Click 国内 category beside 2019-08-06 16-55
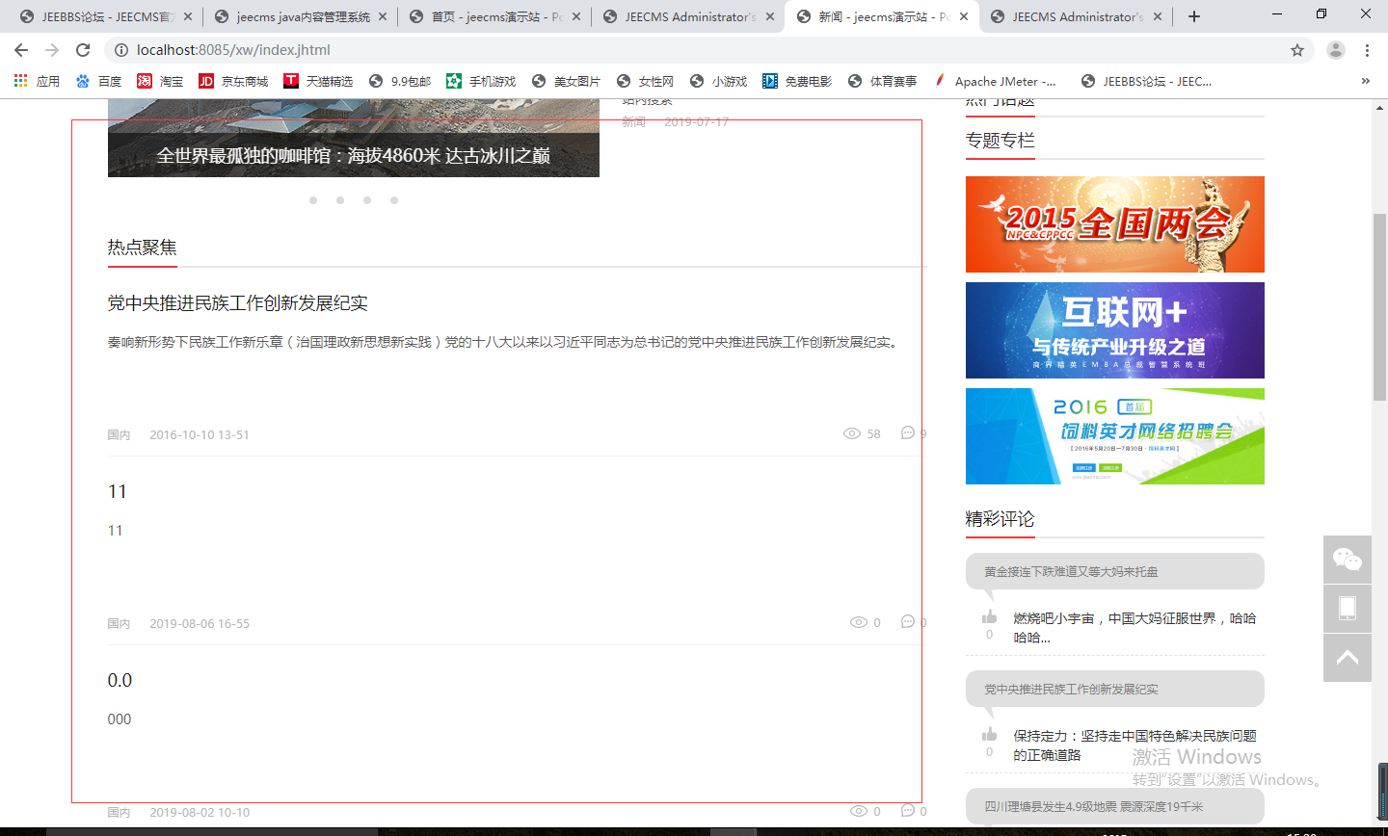 [x=119, y=624]
